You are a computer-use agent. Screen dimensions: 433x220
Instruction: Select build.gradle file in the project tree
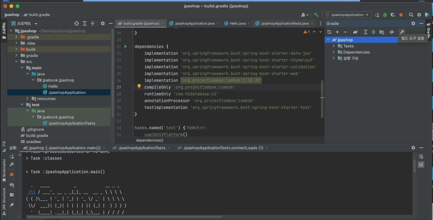[x=37, y=135]
